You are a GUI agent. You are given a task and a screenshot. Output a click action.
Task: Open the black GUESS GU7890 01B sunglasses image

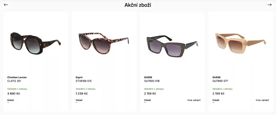[x=172, y=46]
